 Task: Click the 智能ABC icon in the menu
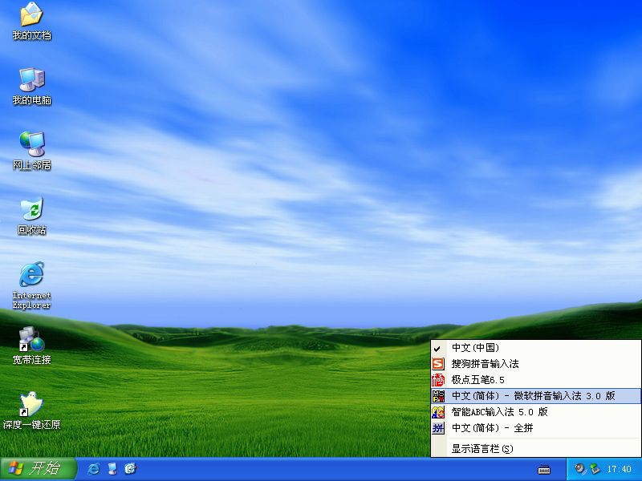click(438, 412)
